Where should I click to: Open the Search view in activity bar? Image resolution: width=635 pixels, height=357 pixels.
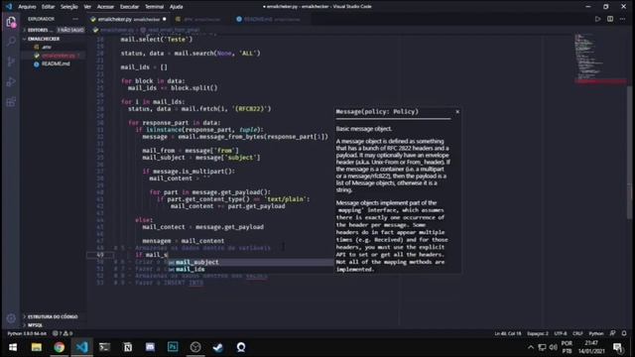click(11, 42)
